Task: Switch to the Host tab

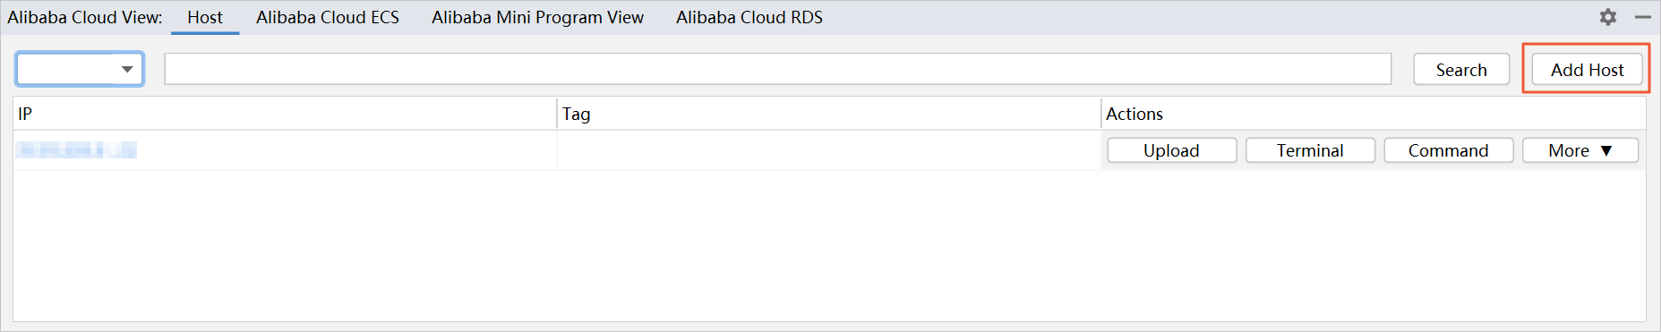Action: click(205, 17)
